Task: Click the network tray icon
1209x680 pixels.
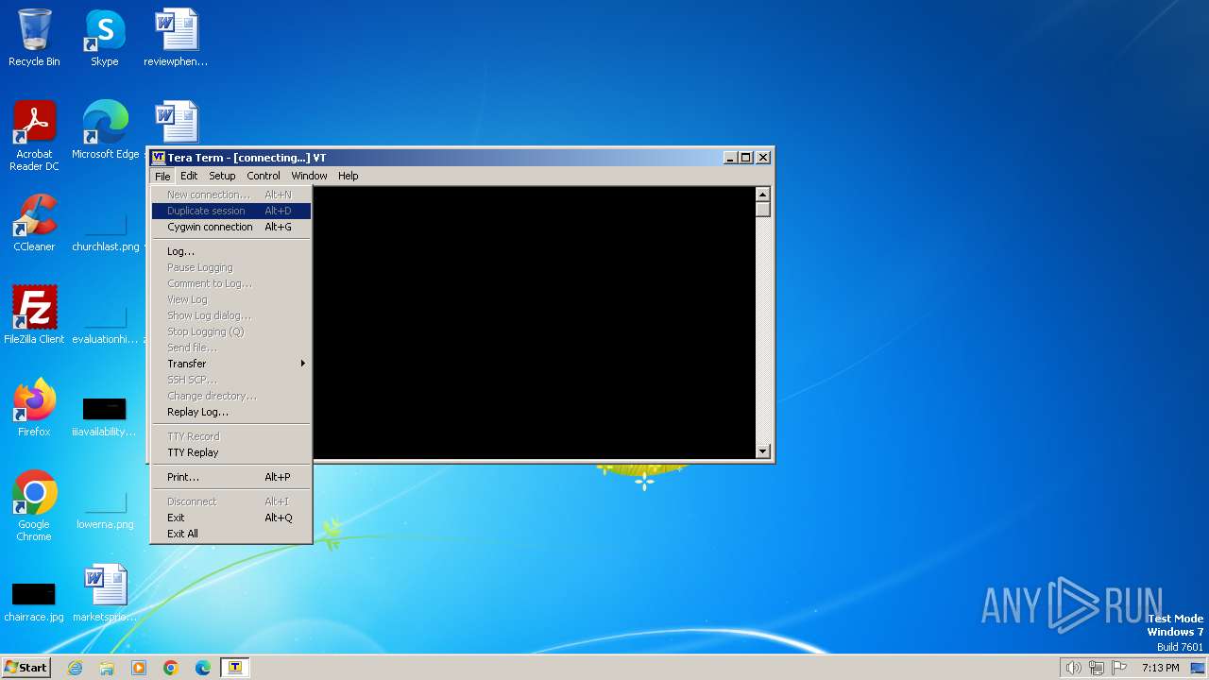Action: pos(1097,668)
